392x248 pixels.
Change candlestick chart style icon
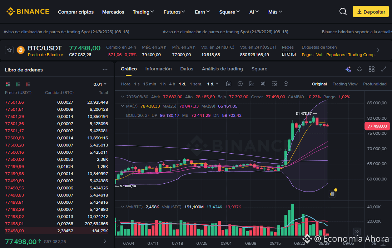263,84
